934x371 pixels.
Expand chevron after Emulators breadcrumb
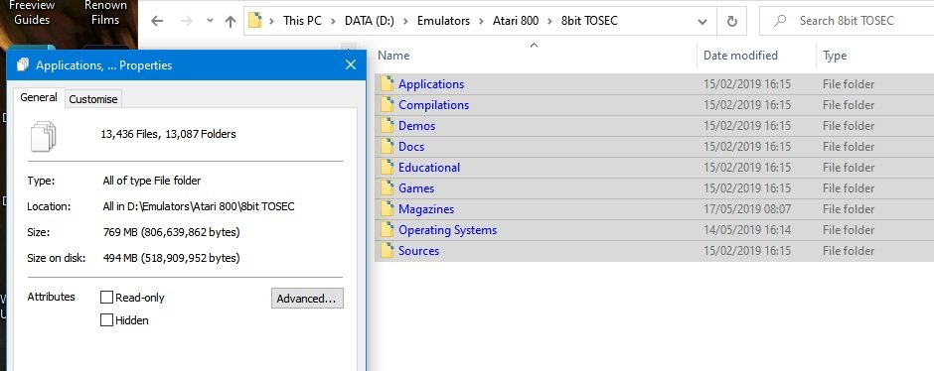pyautogui.click(x=481, y=21)
